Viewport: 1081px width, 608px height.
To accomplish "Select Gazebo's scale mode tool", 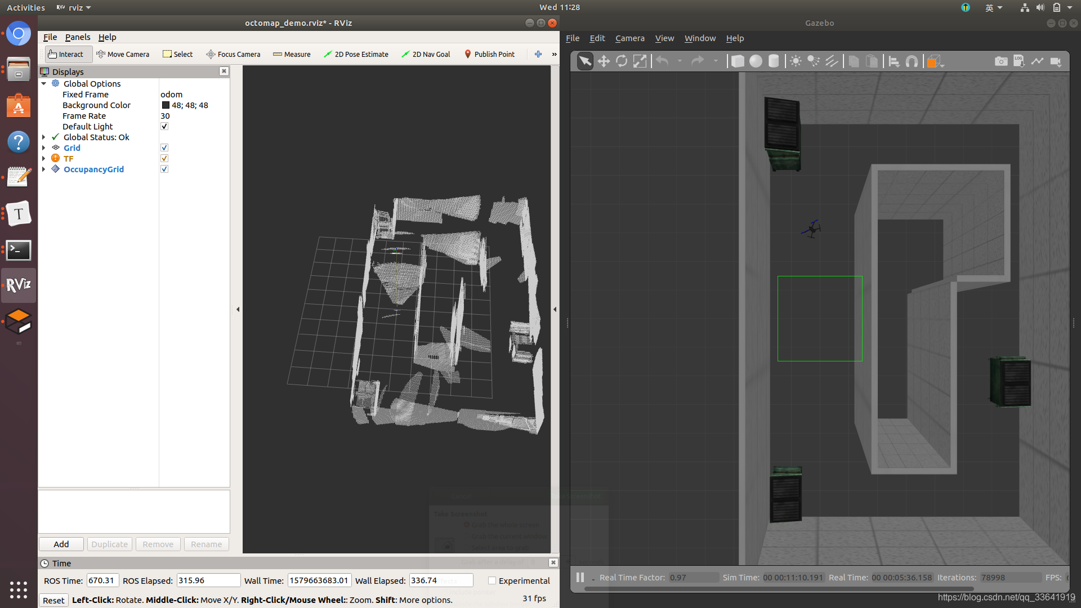I will (x=640, y=61).
